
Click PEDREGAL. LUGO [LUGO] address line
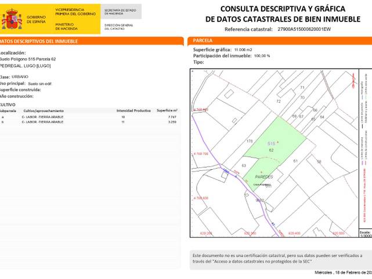pos(25,66)
